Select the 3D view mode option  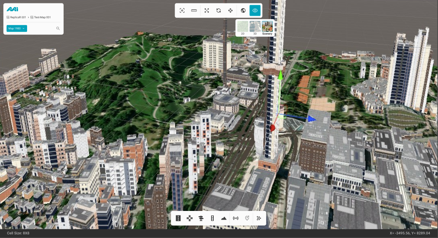(255, 27)
